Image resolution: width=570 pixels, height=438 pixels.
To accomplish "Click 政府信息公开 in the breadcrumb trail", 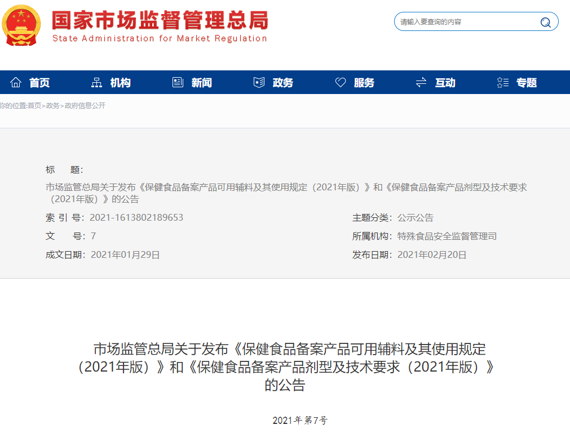I will click(x=85, y=106).
